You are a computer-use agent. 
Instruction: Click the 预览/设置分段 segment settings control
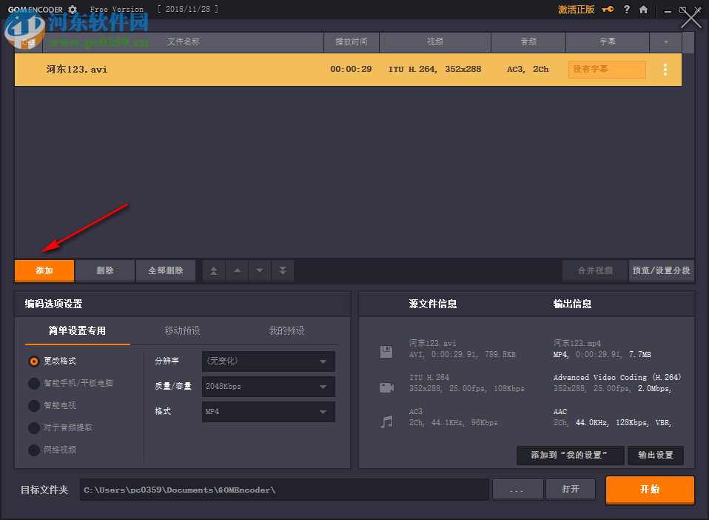661,270
